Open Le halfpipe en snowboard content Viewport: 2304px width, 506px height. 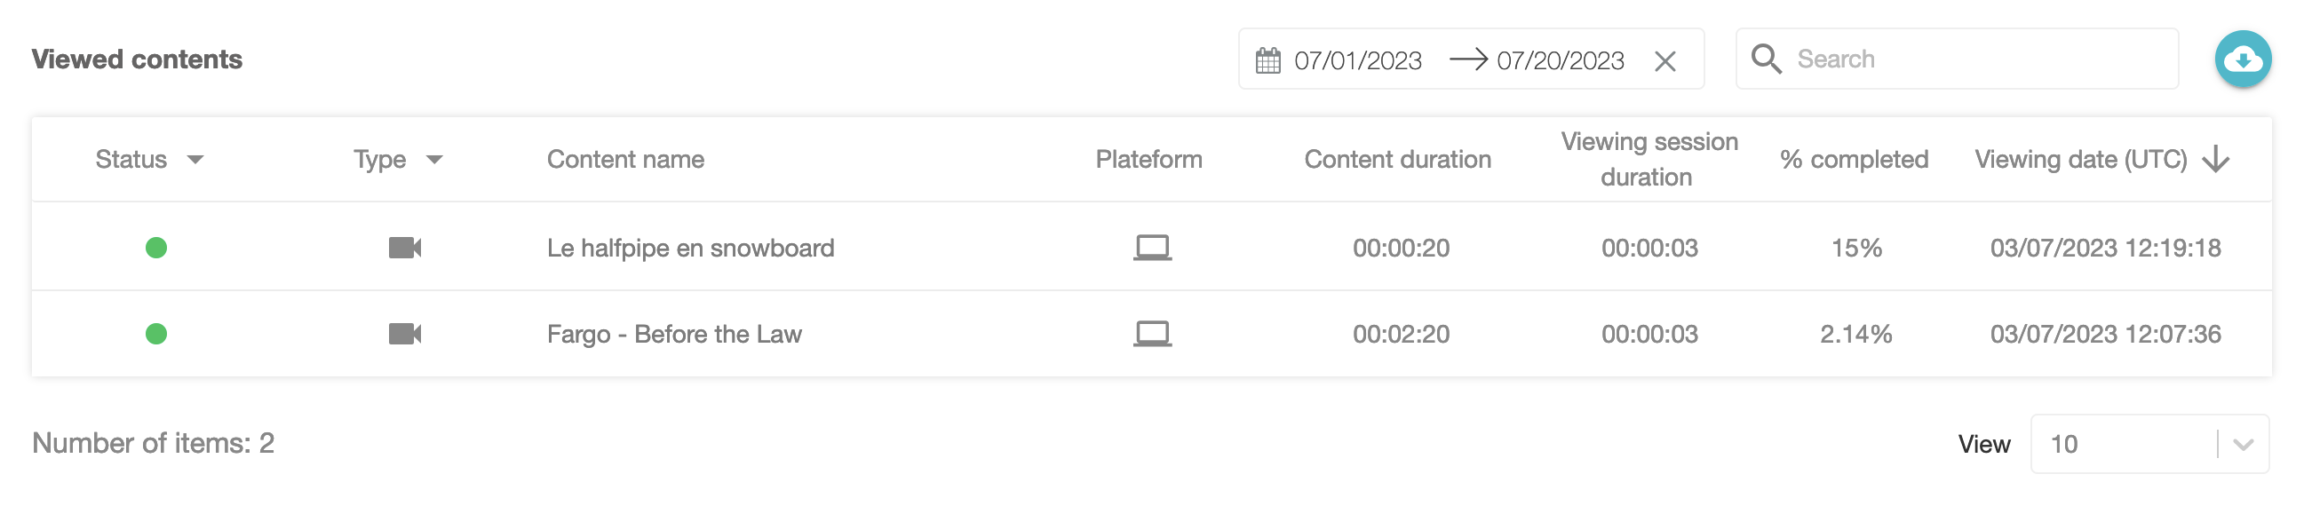pos(690,248)
